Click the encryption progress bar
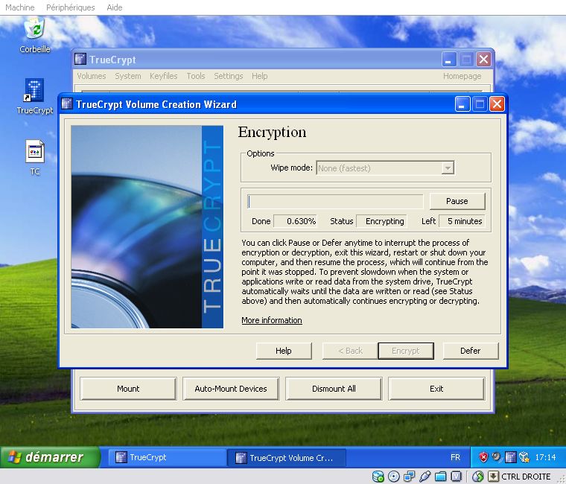Screen dimensions: 566x484 335,201
